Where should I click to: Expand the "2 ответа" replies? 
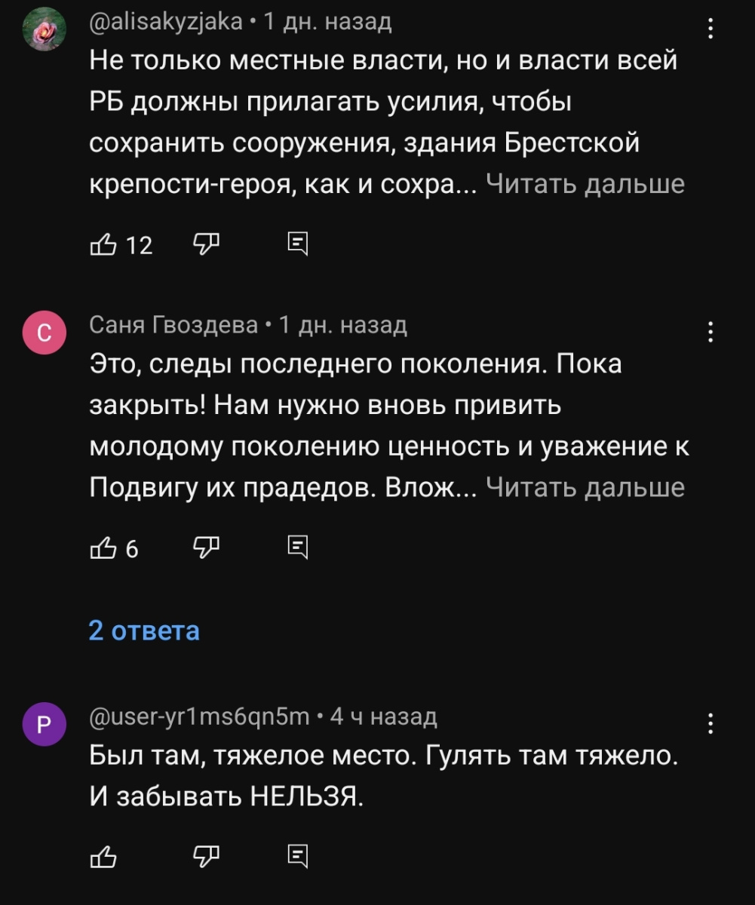click(x=144, y=630)
